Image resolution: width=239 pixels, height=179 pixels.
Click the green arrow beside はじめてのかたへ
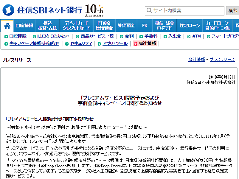[34, 37]
